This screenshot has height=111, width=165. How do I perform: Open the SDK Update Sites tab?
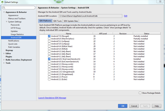point(71,21)
